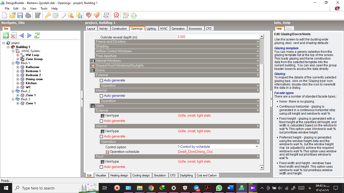This screenshot has height=193, width=344.
Task: Click the scroll down arrow of Openings panel
Action: click(262, 168)
